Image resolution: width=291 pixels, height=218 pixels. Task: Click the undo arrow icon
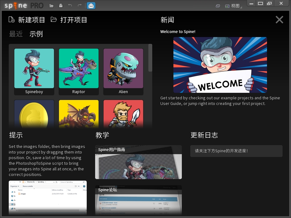(70, 6)
